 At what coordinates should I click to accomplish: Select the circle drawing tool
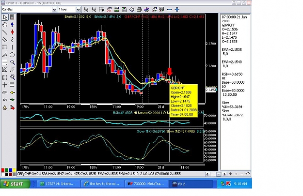12,55
